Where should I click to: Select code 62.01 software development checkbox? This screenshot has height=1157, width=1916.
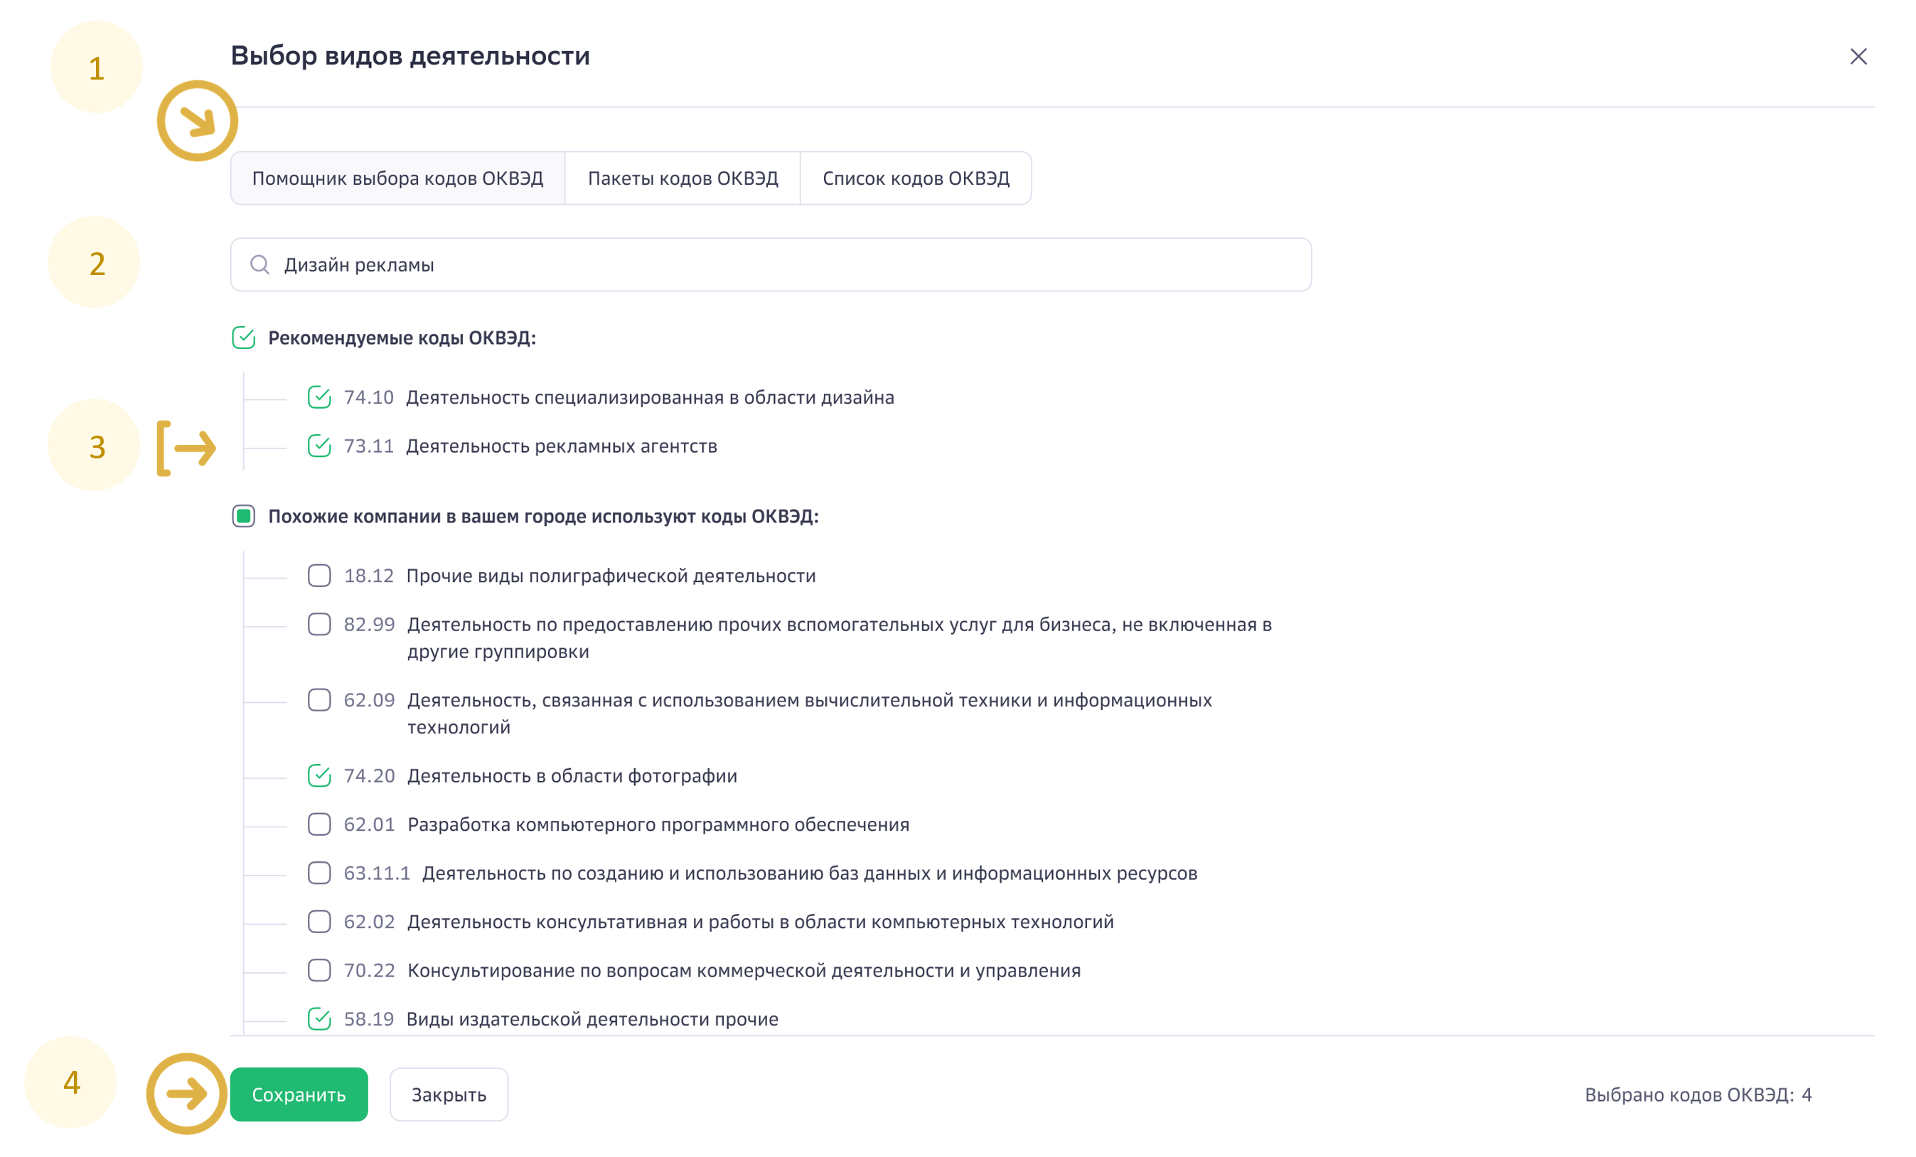click(x=319, y=824)
